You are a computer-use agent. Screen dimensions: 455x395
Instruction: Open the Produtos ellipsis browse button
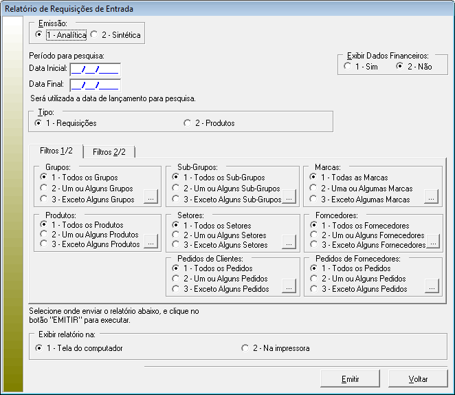click(151, 242)
